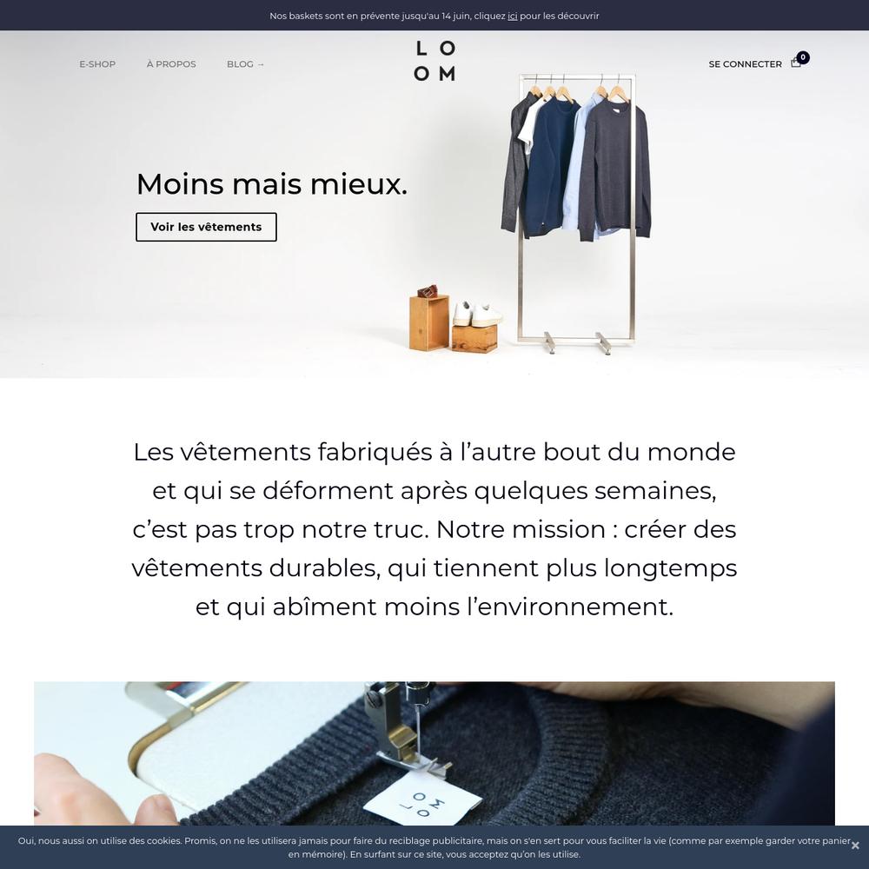This screenshot has width=869, height=869.
Task: Open the shopping cart icon
Action: [x=795, y=63]
